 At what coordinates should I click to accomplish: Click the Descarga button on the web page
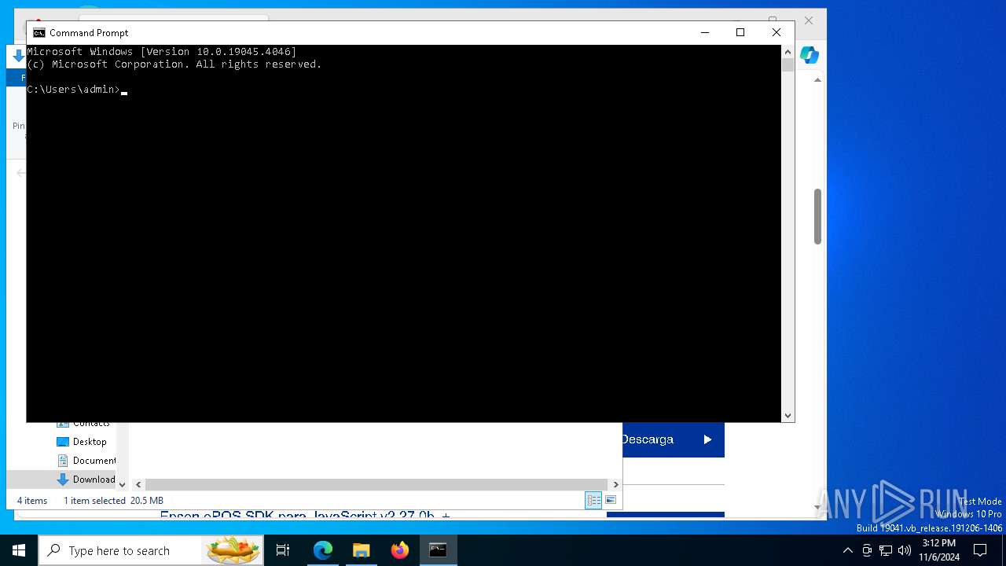(x=673, y=439)
